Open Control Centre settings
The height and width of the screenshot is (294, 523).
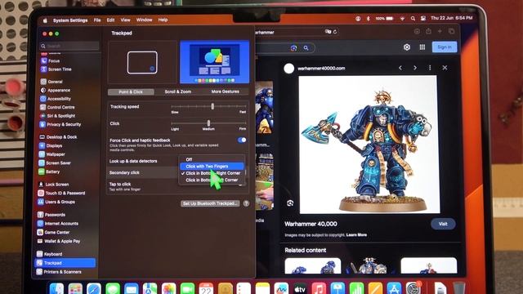pos(57,107)
